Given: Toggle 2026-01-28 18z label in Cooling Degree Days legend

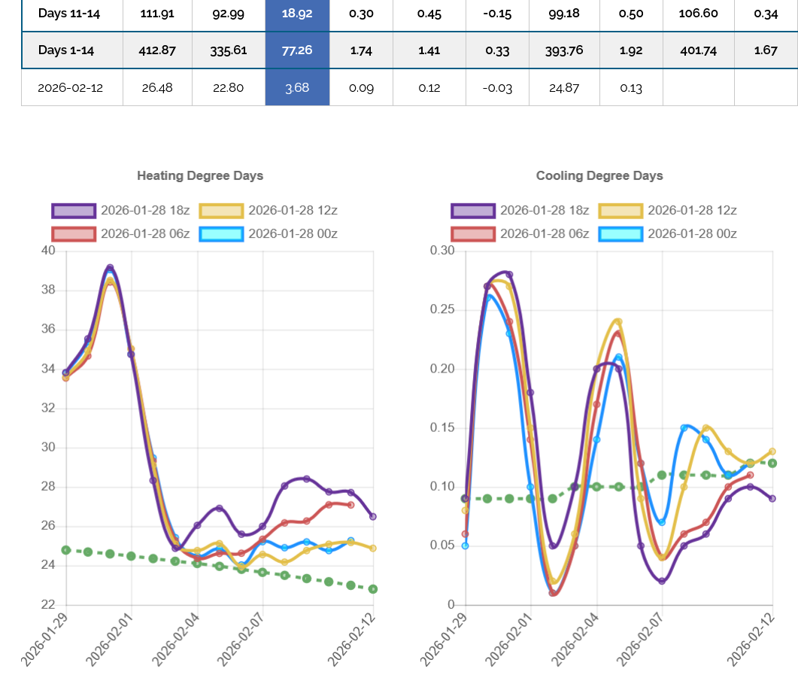Looking at the screenshot, I should coord(543,210).
